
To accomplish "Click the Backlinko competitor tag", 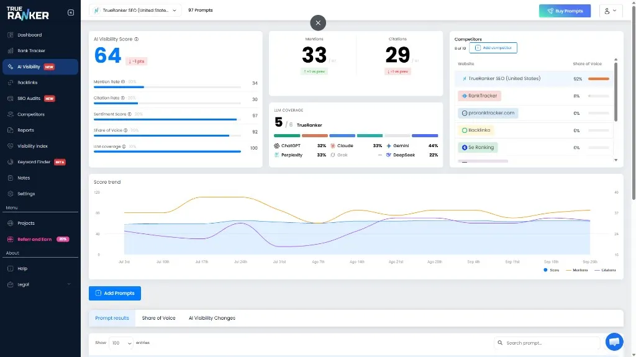I will click(476, 130).
